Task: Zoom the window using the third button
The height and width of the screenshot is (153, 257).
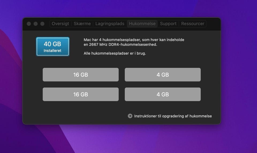Action: (42, 24)
